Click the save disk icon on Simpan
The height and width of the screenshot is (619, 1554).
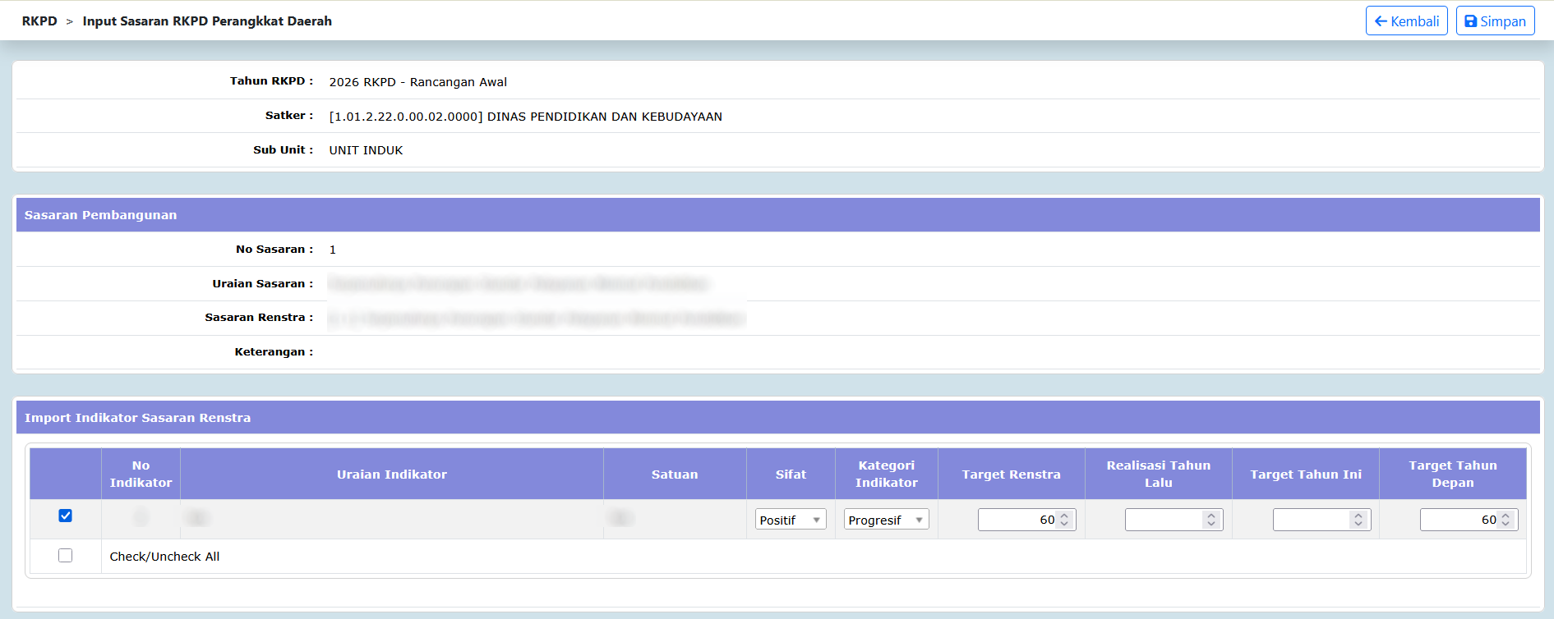1470,21
